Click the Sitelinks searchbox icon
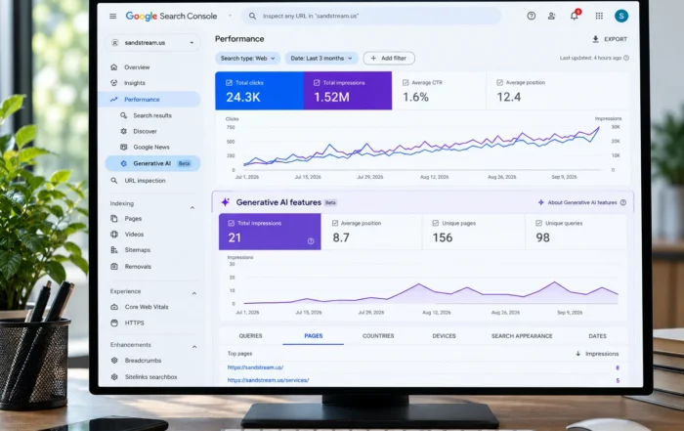This screenshot has width=684, height=431. click(114, 377)
